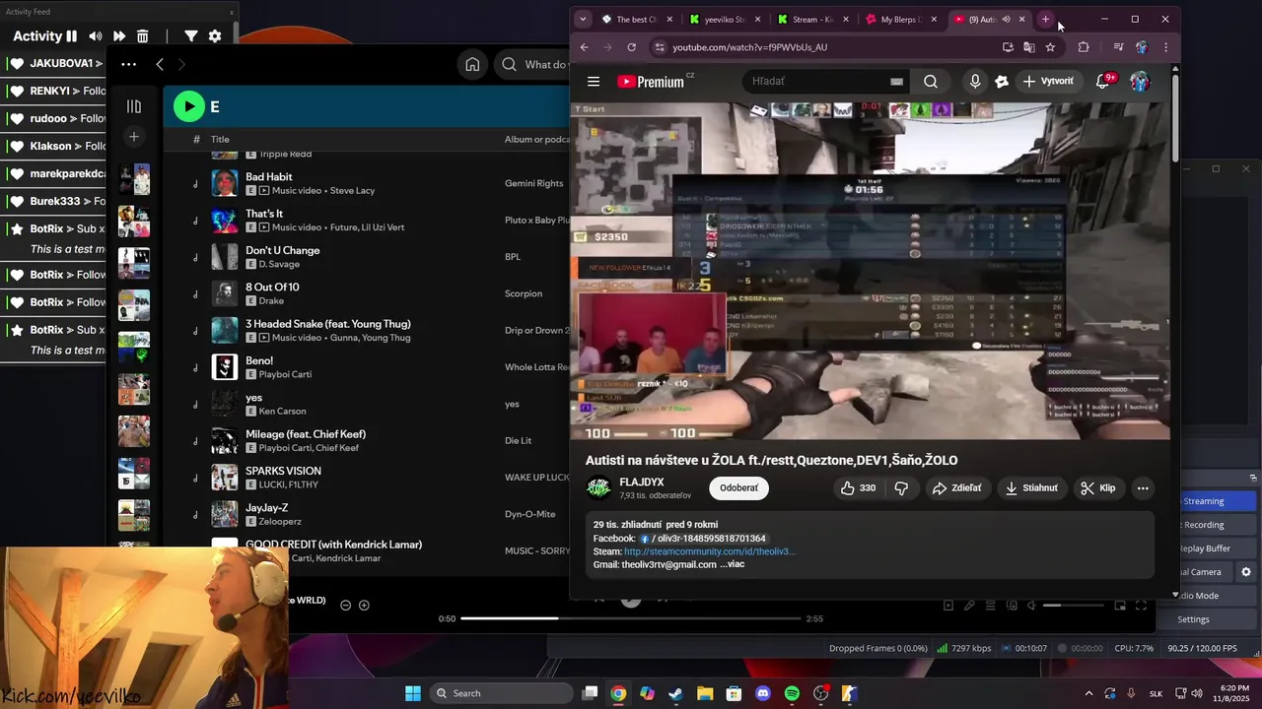1262x709 pixels.
Task: Open YouTube account avatar menu
Action: pos(1140,82)
